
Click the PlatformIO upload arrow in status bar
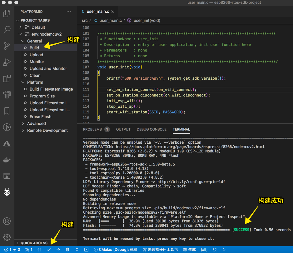click(58, 250)
